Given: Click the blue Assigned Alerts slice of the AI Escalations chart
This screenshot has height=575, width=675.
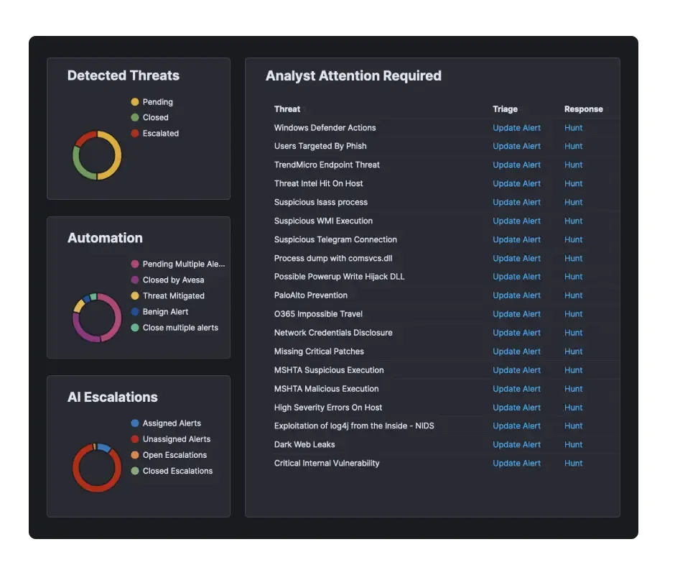Looking at the screenshot, I should 104,448.
